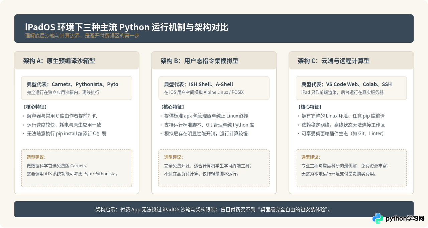
Task: Select heading '架构 A：原生预编译沙箱型'
Action: [59, 61]
